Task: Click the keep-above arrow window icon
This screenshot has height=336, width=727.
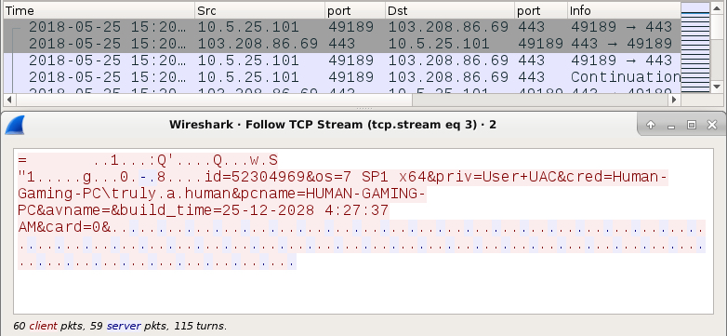Action: (x=651, y=125)
